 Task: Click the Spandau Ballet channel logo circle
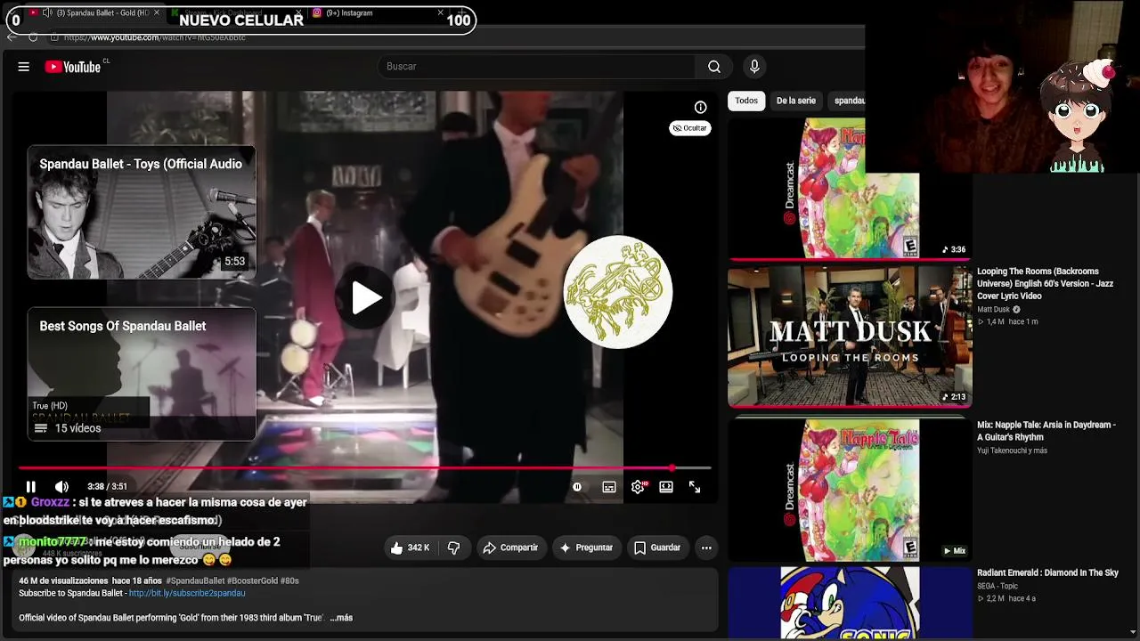pyautogui.click(x=618, y=292)
